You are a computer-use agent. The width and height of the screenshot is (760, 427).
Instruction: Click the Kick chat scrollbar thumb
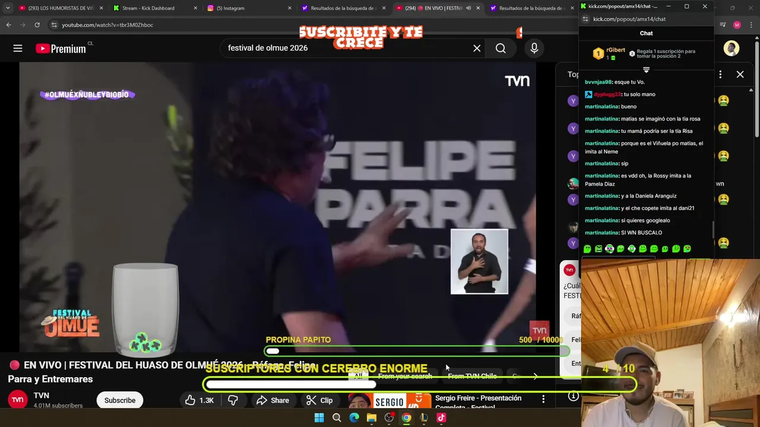pyautogui.click(x=713, y=228)
